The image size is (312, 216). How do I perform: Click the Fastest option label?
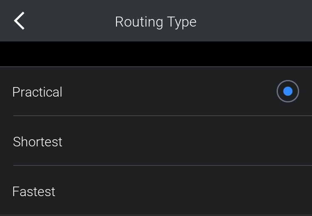coord(34,191)
